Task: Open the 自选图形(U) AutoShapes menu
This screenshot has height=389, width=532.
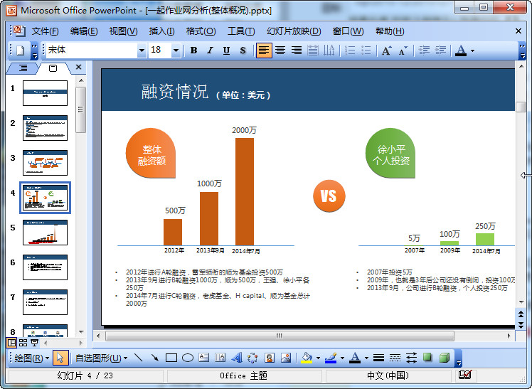Action: [x=101, y=358]
